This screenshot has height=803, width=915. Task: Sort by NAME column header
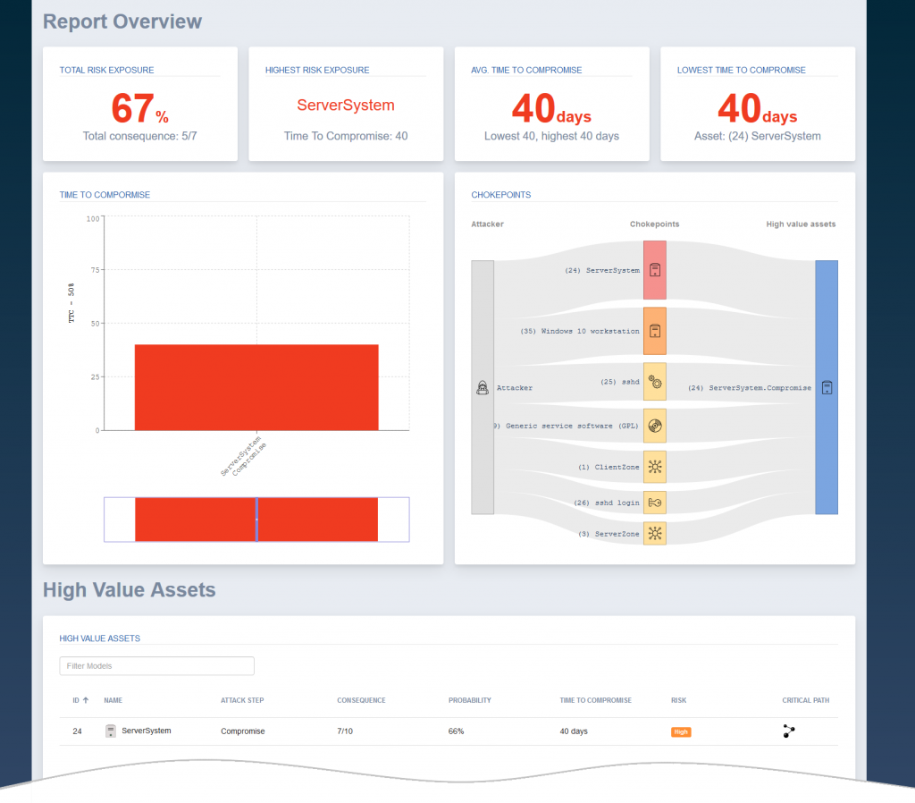(x=113, y=700)
